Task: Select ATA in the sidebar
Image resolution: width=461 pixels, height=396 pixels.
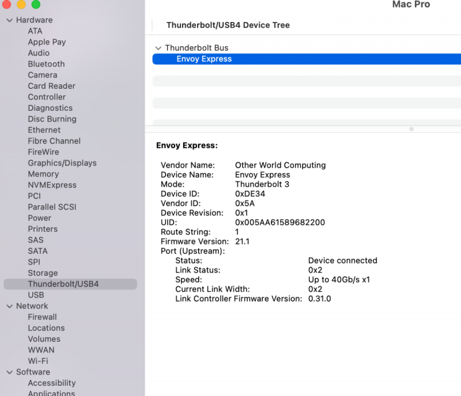Action: pos(35,31)
